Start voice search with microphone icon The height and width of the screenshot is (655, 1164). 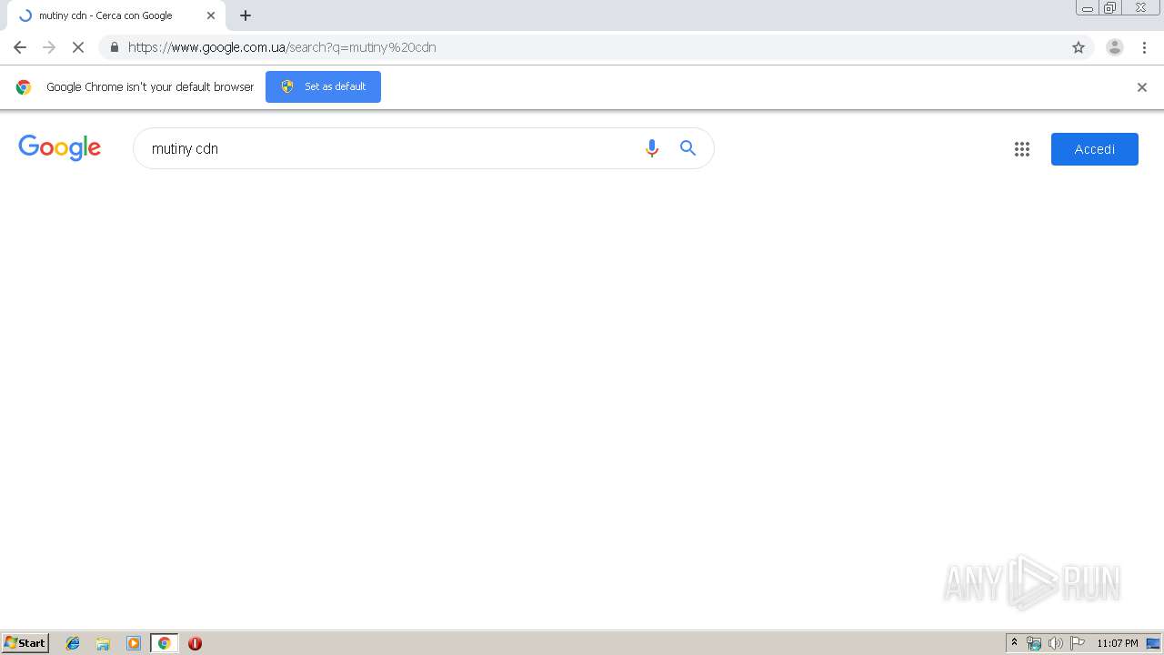tap(651, 148)
